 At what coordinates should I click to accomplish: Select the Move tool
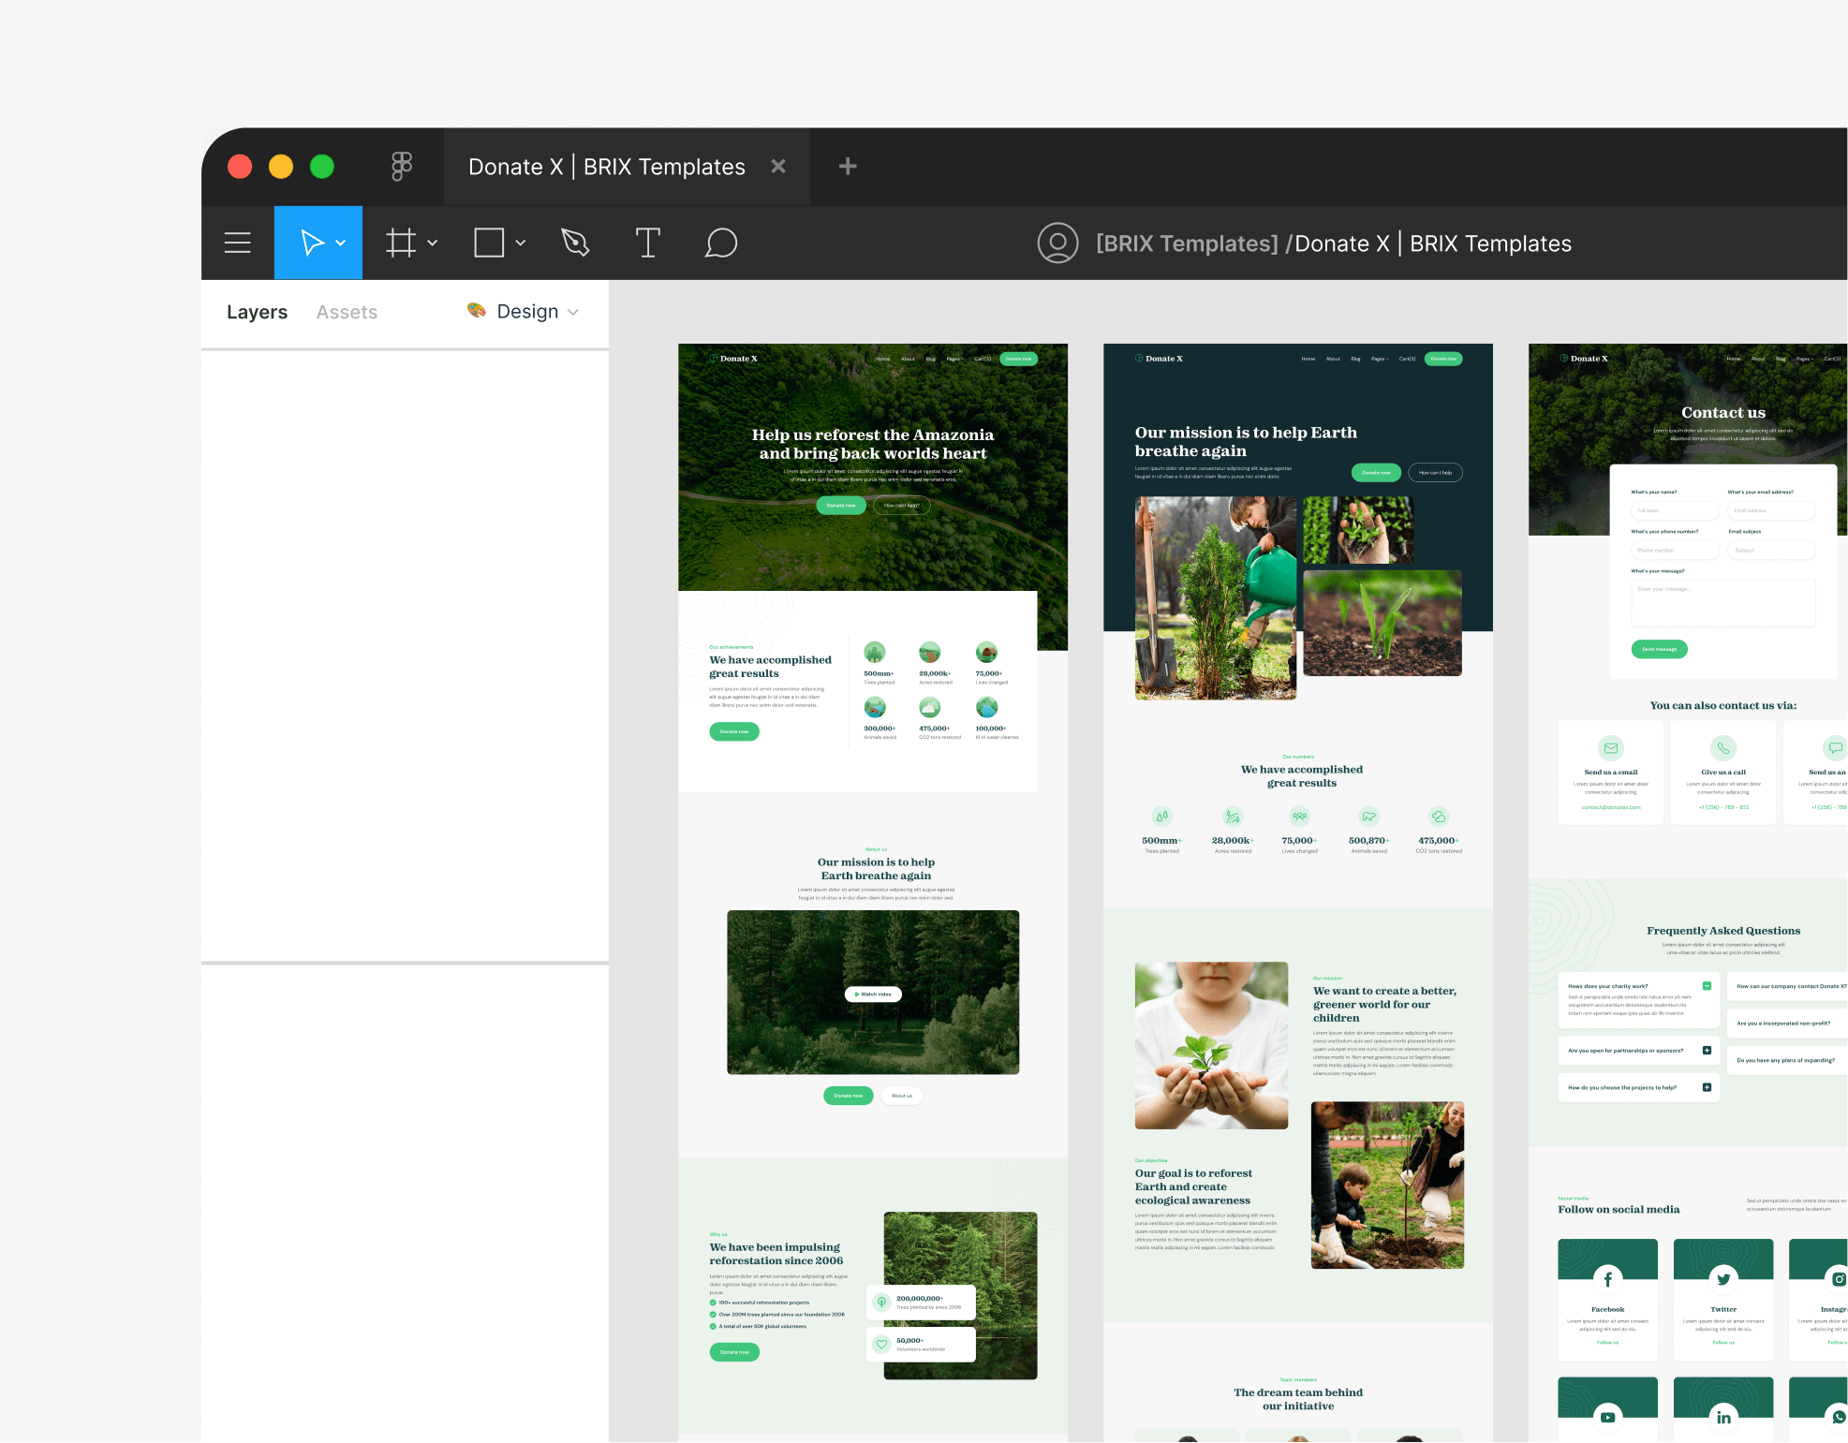click(312, 243)
